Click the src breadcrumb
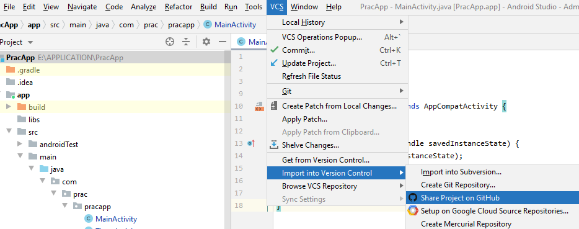This screenshot has width=579, height=229. pyautogui.click(x=55, y=25)
